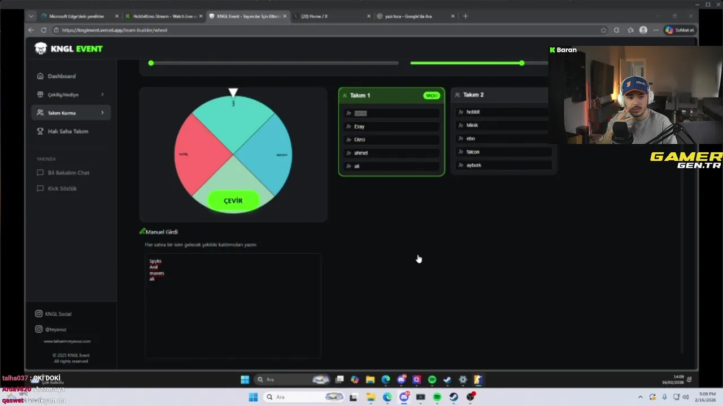Open Spotify on the bottom taskbar
This screenshot has height=406, width=723.
[x=437, y=397]
